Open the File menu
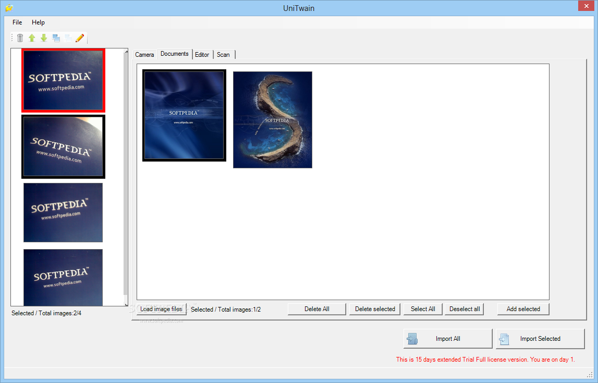This screenshot has width=598, height=383. pos(17,22)
